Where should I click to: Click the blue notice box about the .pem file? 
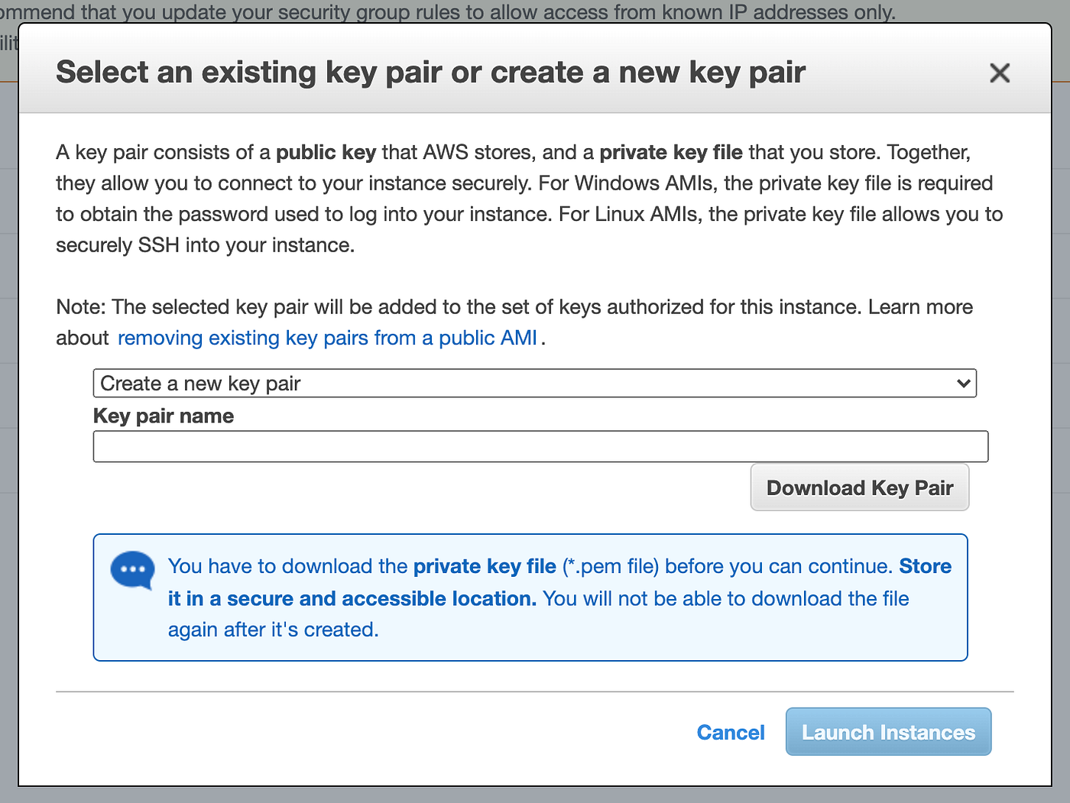tap(530, 597)
